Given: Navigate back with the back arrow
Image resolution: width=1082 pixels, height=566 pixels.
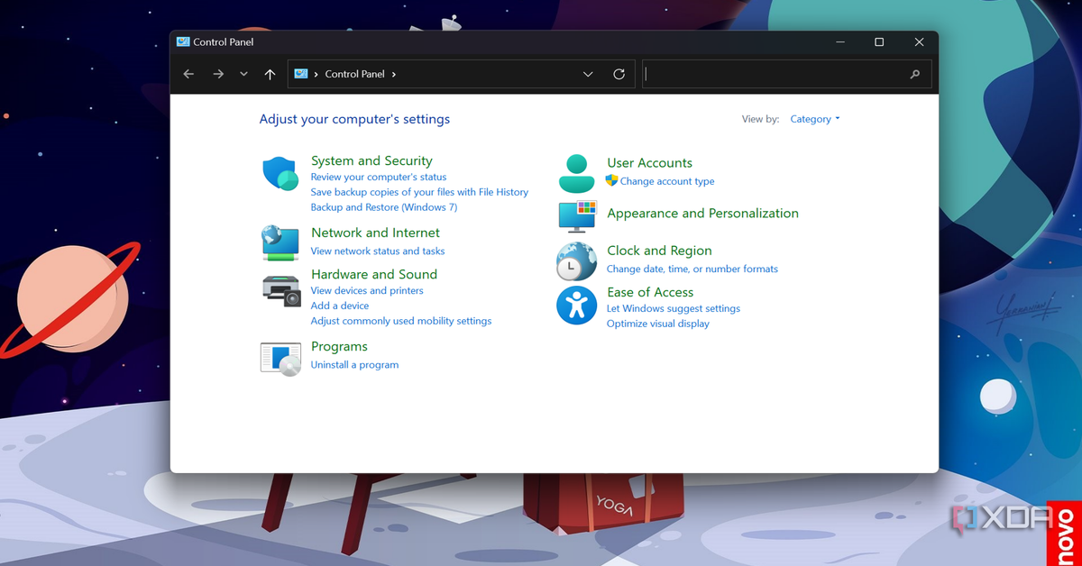Looking at the screenshot, I should (188, 74).
